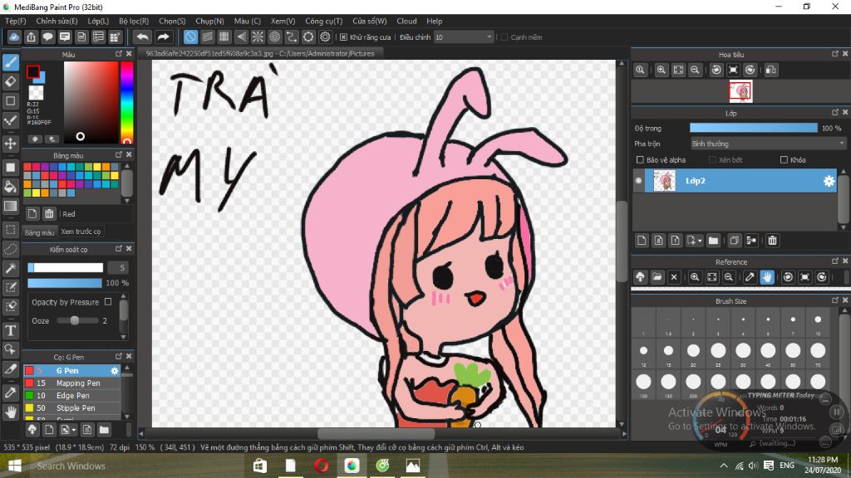Click the brush size input showing 5

[119, 268]
